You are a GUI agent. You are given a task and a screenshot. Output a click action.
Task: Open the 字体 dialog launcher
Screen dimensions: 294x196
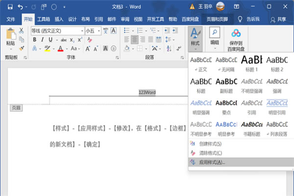[117, 58]
